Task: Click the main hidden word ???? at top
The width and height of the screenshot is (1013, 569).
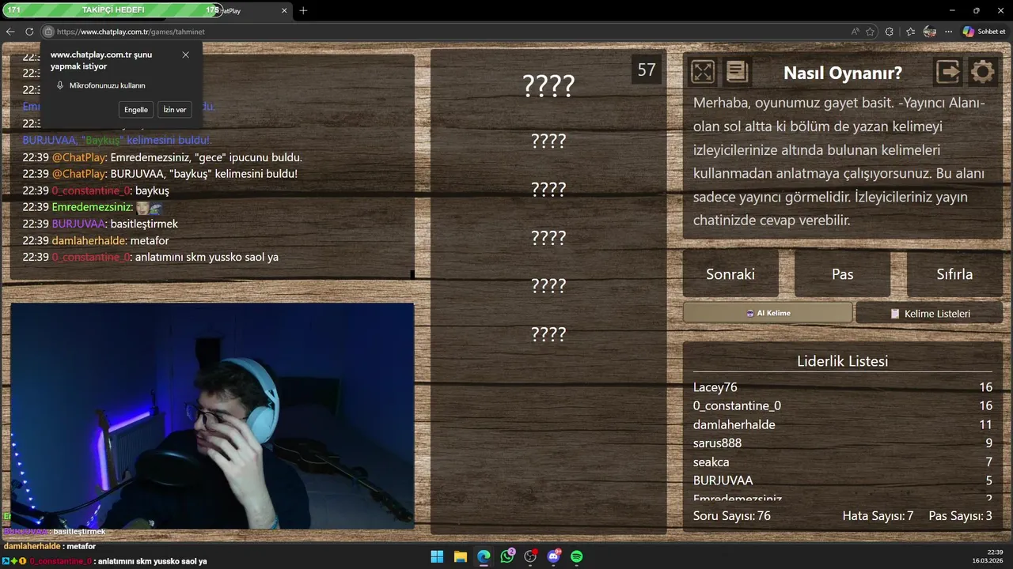Action: click(x=548, y=85)
